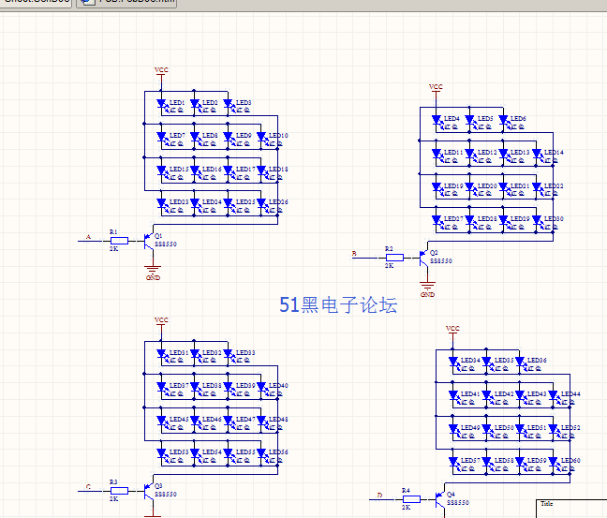Click the LED4 diode symbol
The height and width of the screenshot is (518, 607).
pyautogui.click(x=437, y=120)
